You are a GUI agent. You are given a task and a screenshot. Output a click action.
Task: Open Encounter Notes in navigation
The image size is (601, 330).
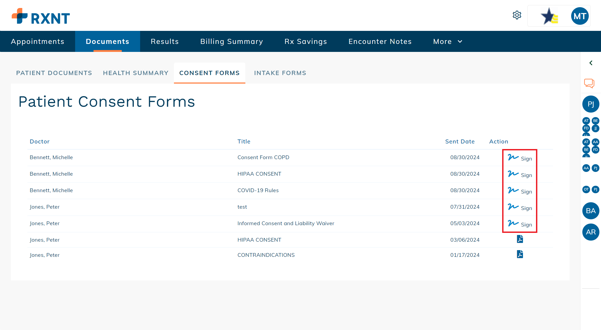click(380, 42)
